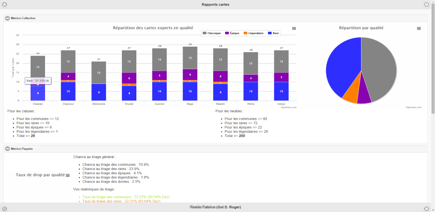435x212 pixels.
Task: Click the 'Rapports cartes' page title
Action: 215,5
